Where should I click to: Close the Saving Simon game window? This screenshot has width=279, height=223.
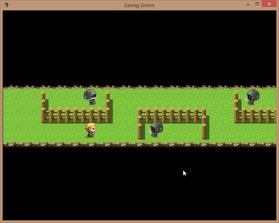pyautogui.click(x=269, y=4)
